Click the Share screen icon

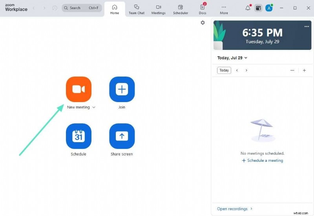[122, 136]
